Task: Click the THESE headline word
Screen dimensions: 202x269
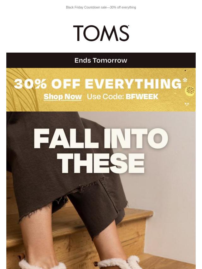Action: 101,163
